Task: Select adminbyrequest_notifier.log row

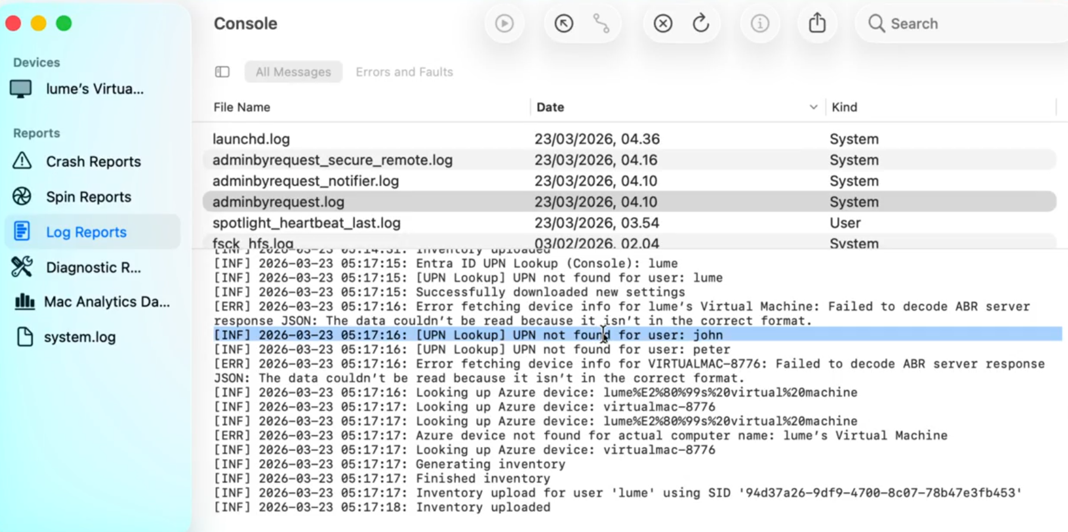Action: [x=629, y=181]
